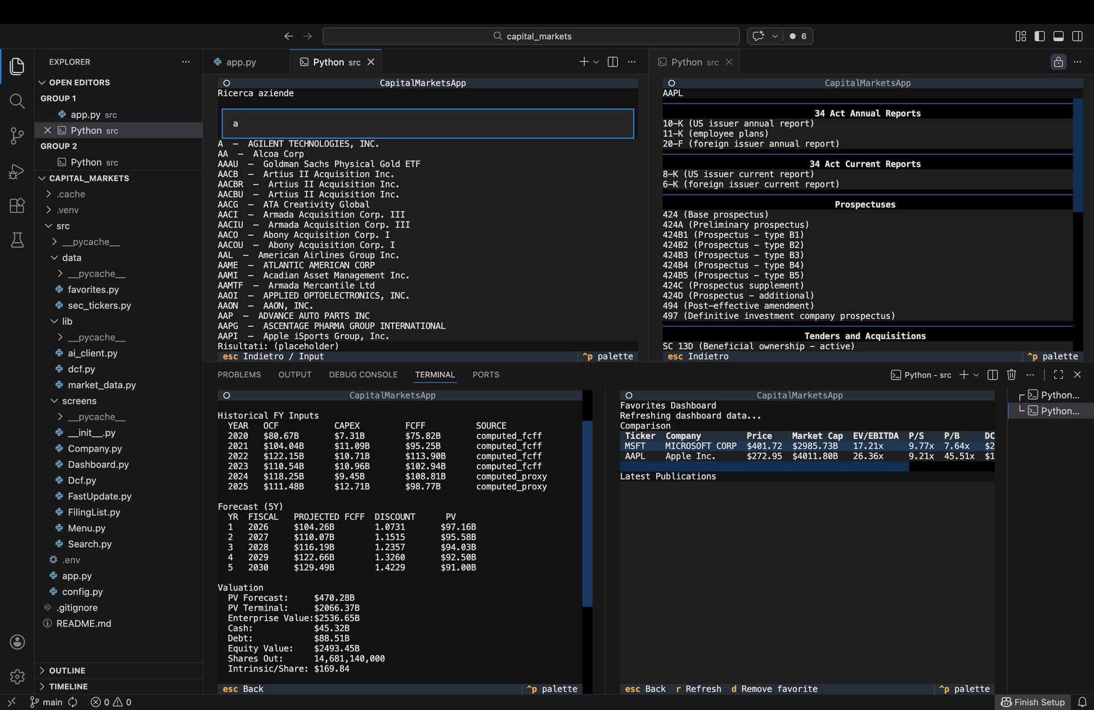Screen dimensions: 1094x710
Task: Select the OUTPUT panel tab
Action: (295, 374)
